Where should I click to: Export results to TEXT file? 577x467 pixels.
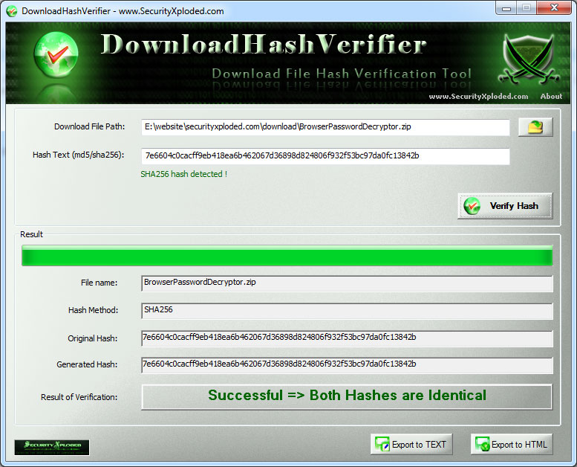(x=411, y=445)
